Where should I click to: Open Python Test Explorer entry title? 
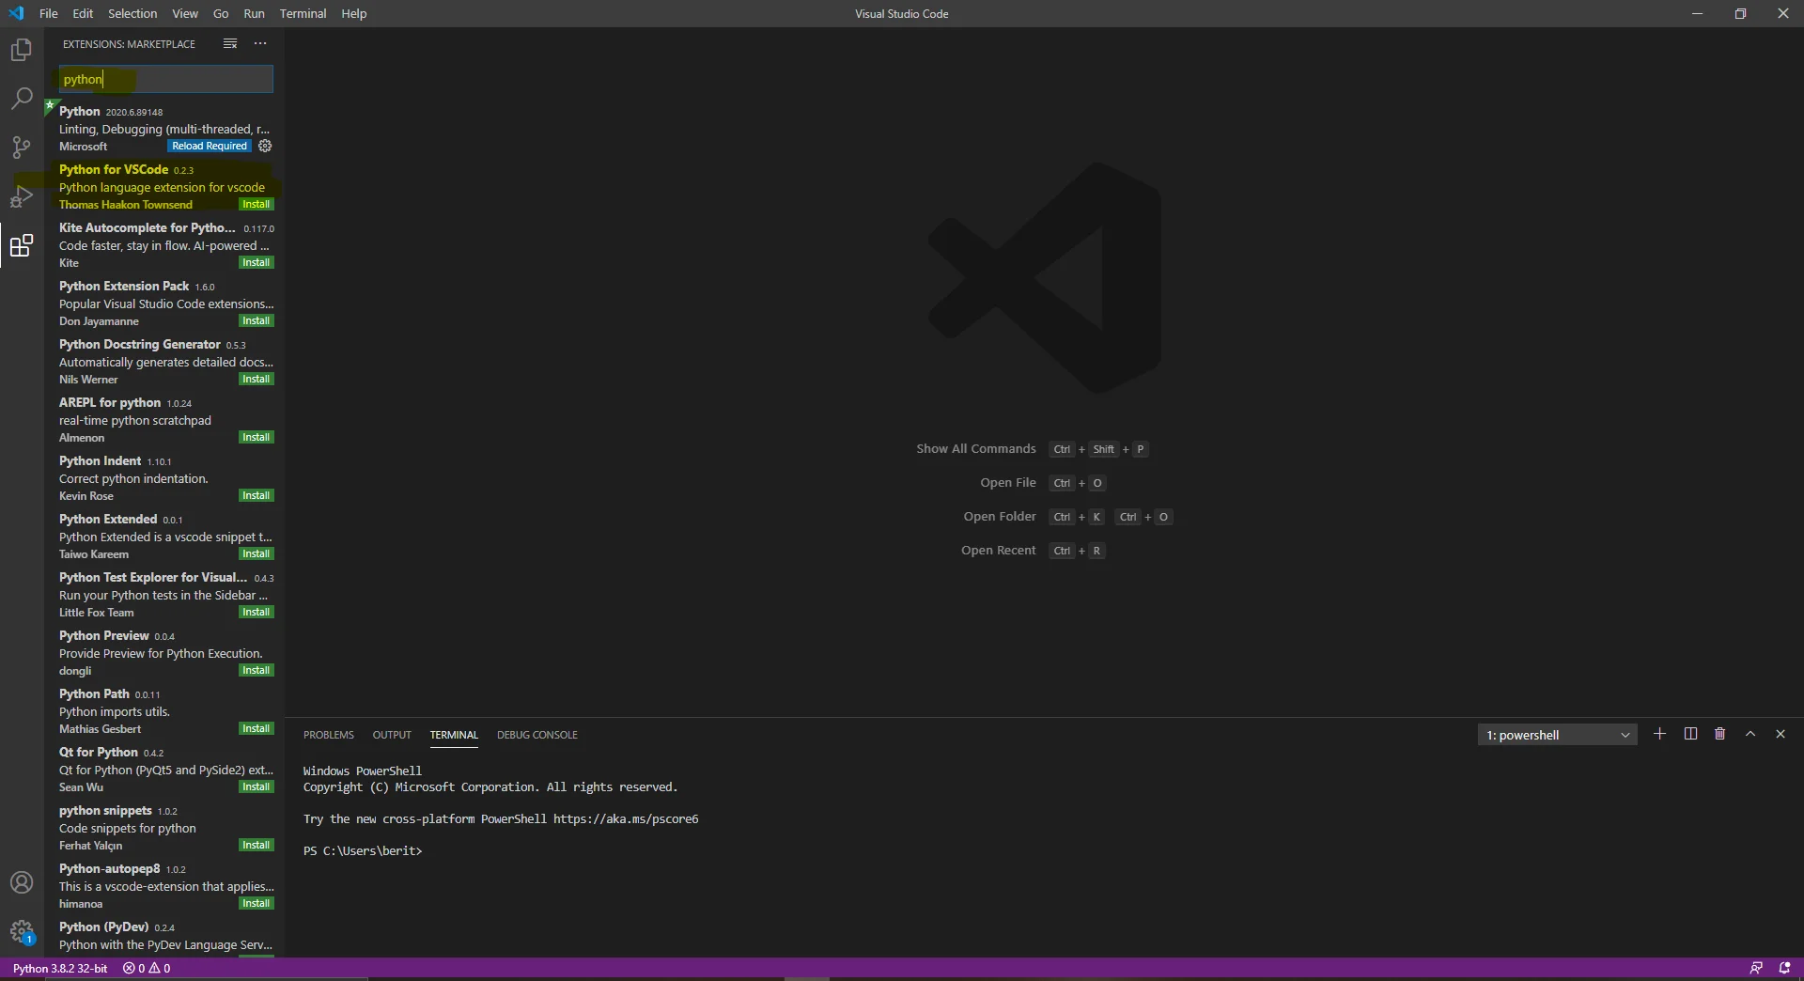pyautogui.click(x=153, y=577)
